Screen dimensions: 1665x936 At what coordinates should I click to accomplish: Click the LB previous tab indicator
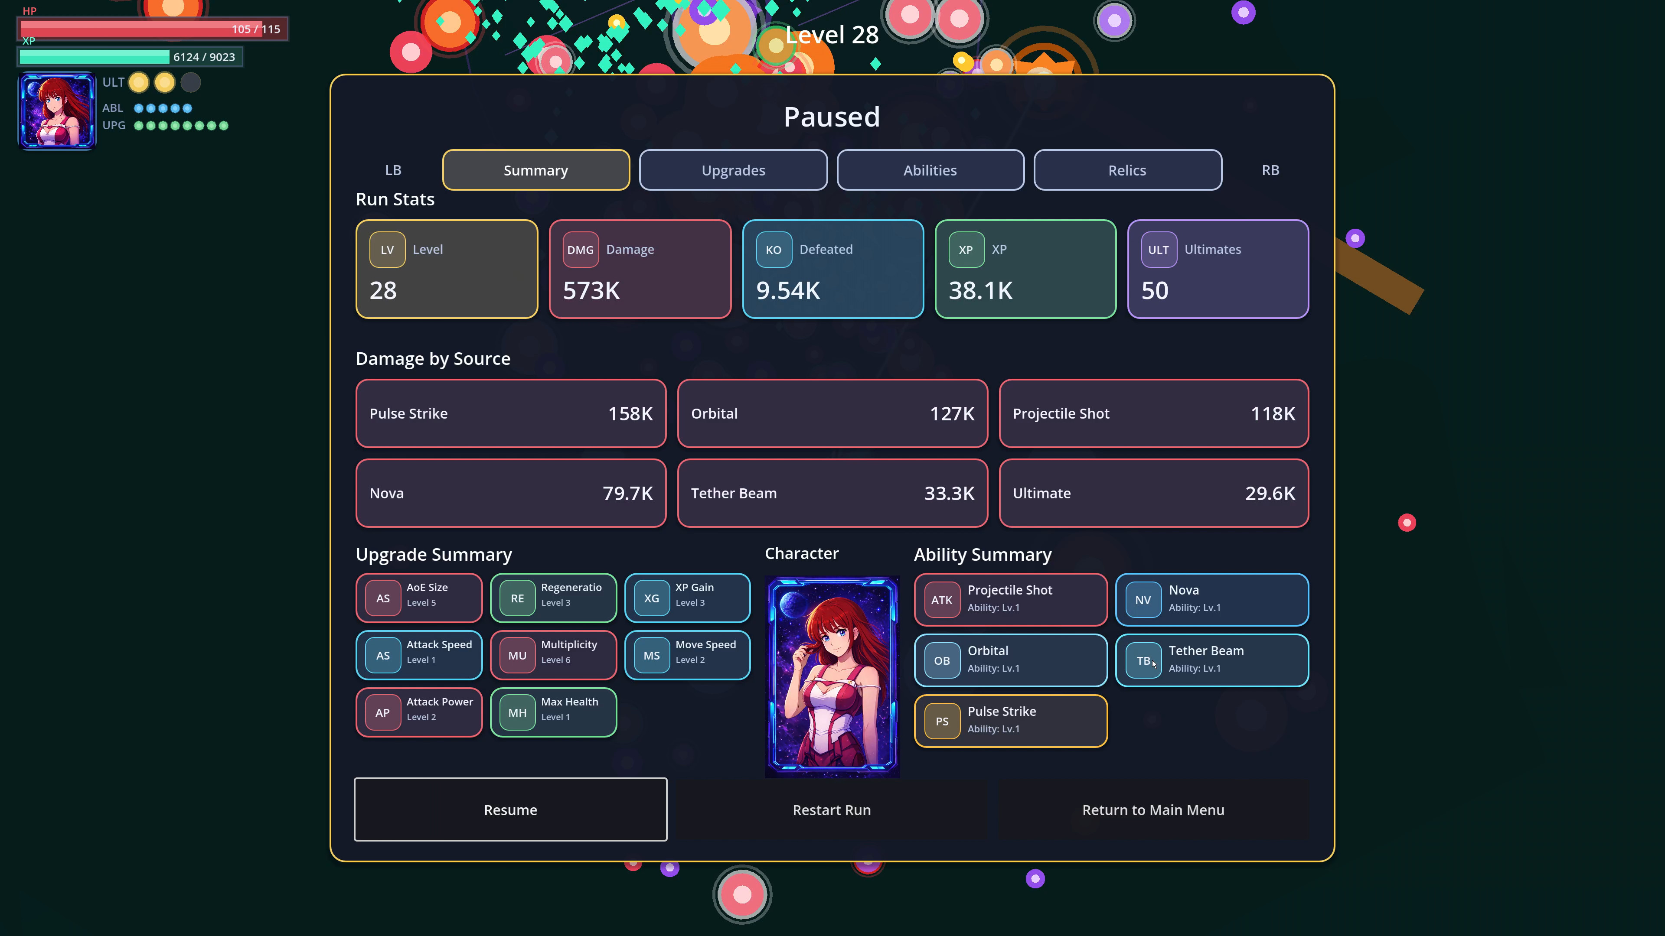pos(393,170)
